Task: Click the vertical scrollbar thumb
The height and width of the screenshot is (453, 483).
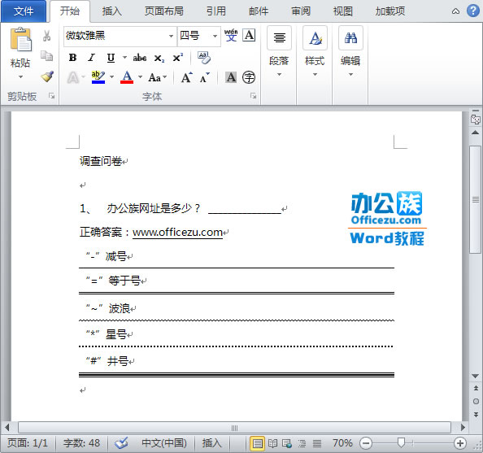Action: point(476,200)
